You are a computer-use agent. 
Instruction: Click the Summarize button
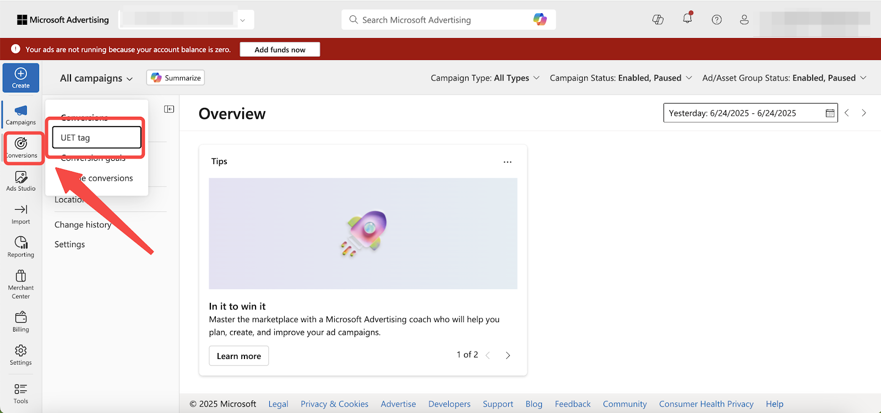(x=176, y=78)
